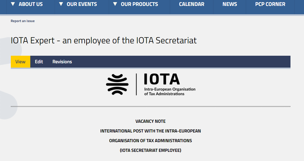The width and height of the screenshot is (304, 161).
Task: Click the Vacancy Note heading
Action: (150, 121)
